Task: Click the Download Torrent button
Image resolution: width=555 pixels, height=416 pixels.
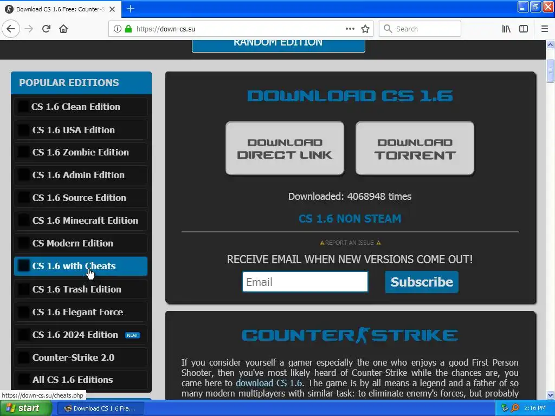Action: (415, 148)
